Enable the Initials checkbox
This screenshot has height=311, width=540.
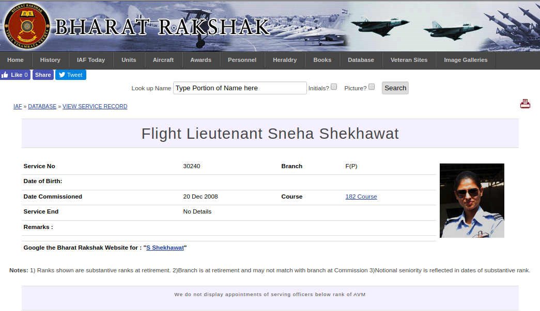pyautogui.click(x=334, y=87)
